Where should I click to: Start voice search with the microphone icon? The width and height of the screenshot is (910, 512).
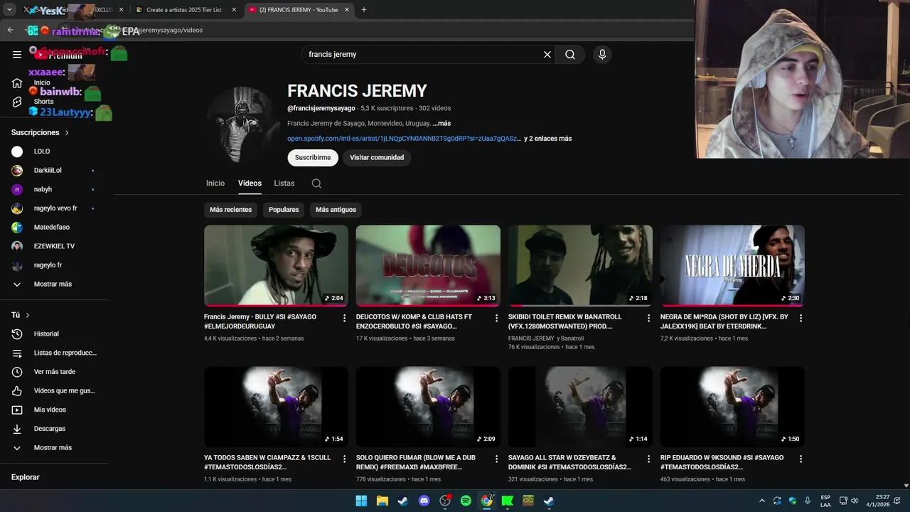point(602,54)
